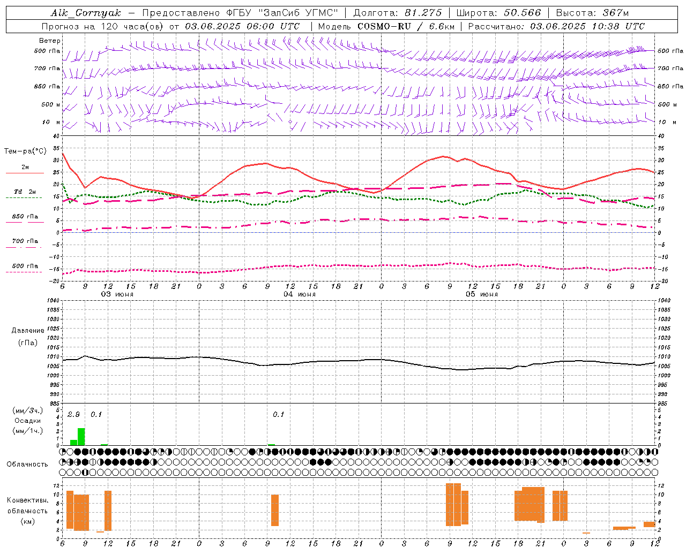
Task: Click the longitude value Долгота: 81.275
Action: (x=398, y=13)
